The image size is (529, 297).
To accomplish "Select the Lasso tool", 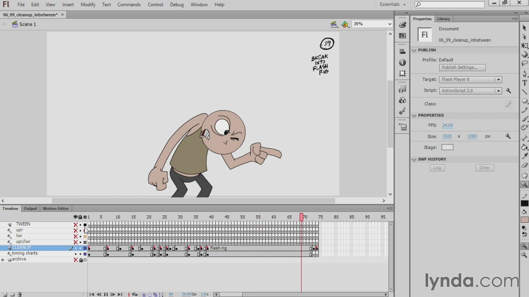I will (524, 64).
